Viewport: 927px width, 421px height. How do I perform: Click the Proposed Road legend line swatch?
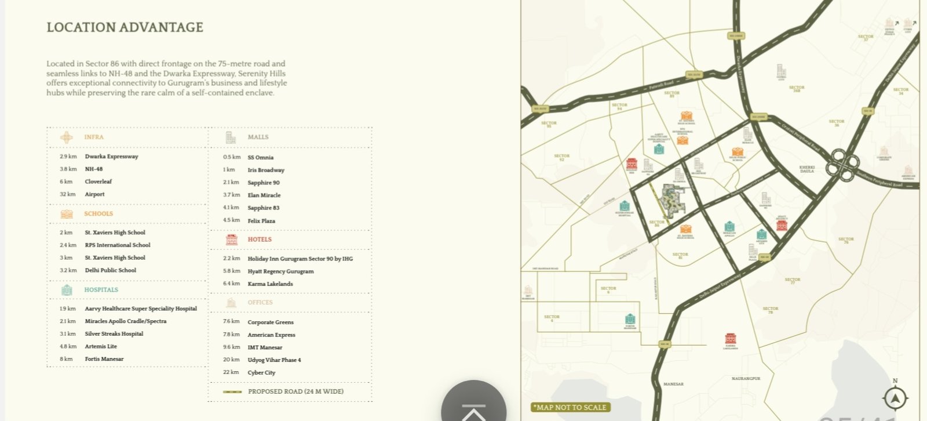pos(232,392)
